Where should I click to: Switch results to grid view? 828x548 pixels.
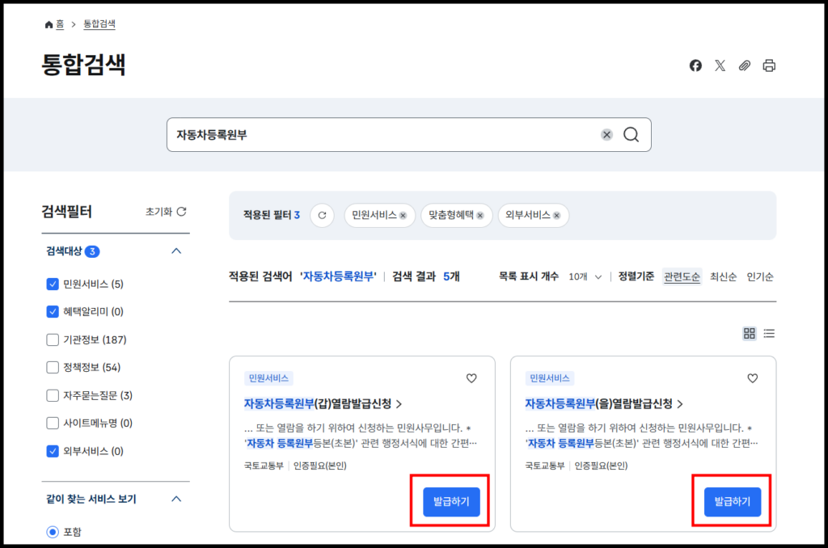[x=749, y=333]
